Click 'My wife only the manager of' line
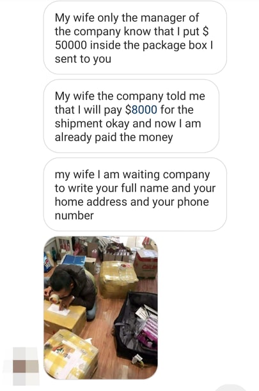Viewport: 259px width, 391px height. click(x=127, y=18)
